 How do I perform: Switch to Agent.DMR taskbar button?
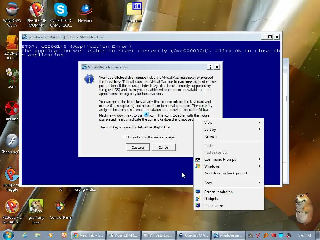(124, 235)
